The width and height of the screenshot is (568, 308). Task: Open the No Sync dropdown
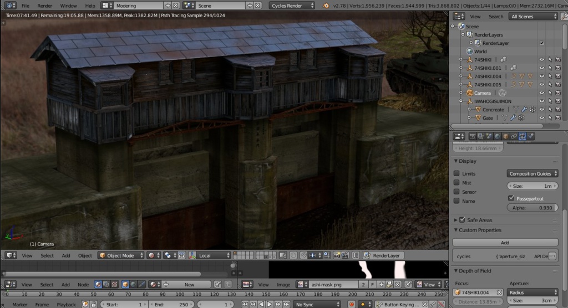tap(317, 304)
